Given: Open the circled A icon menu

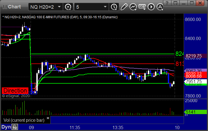Looking at the screenshot, I should [x=160, y=7].
